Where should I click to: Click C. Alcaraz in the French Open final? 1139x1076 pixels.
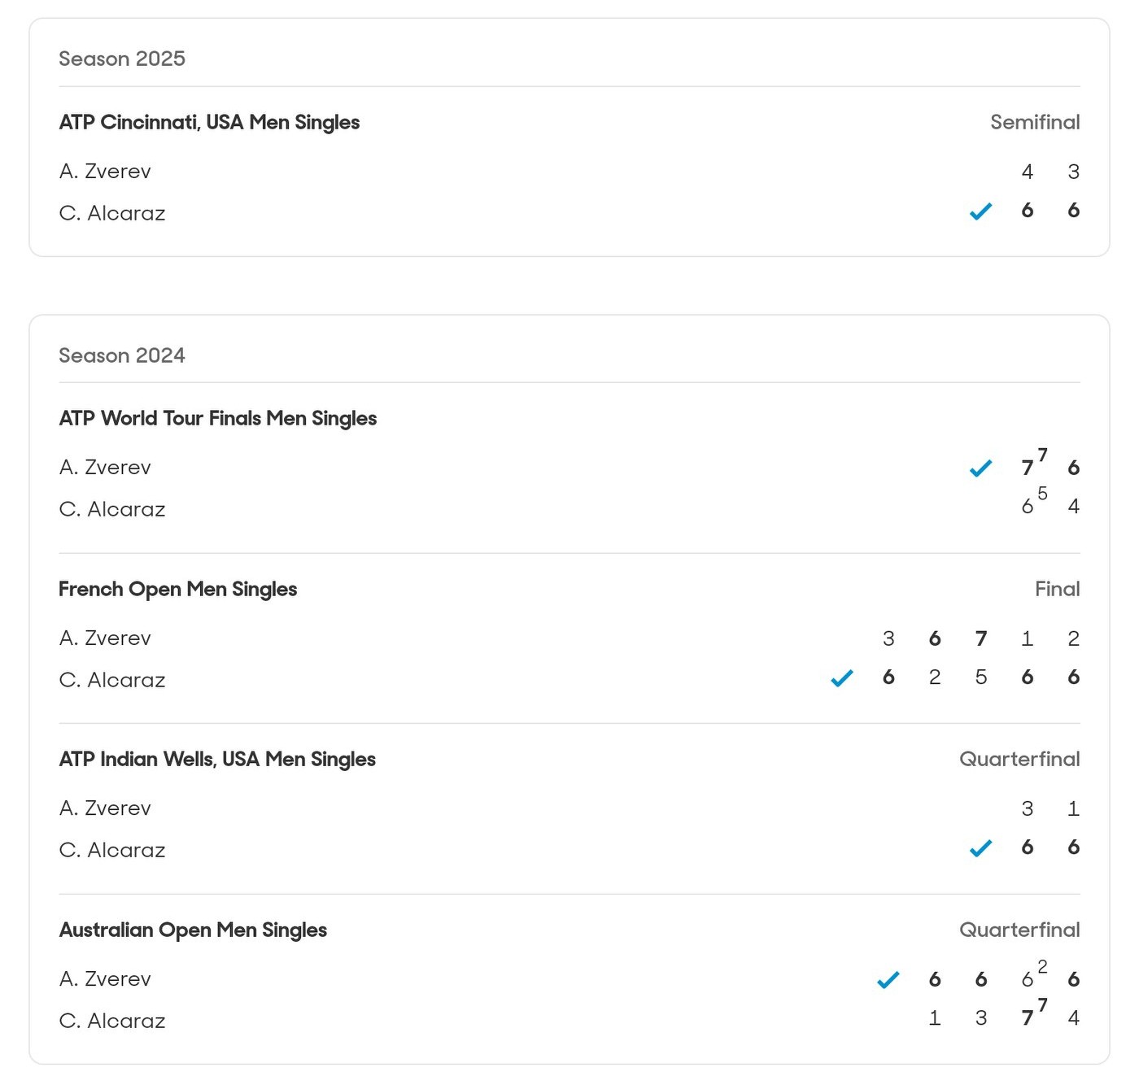pos(112,680)
